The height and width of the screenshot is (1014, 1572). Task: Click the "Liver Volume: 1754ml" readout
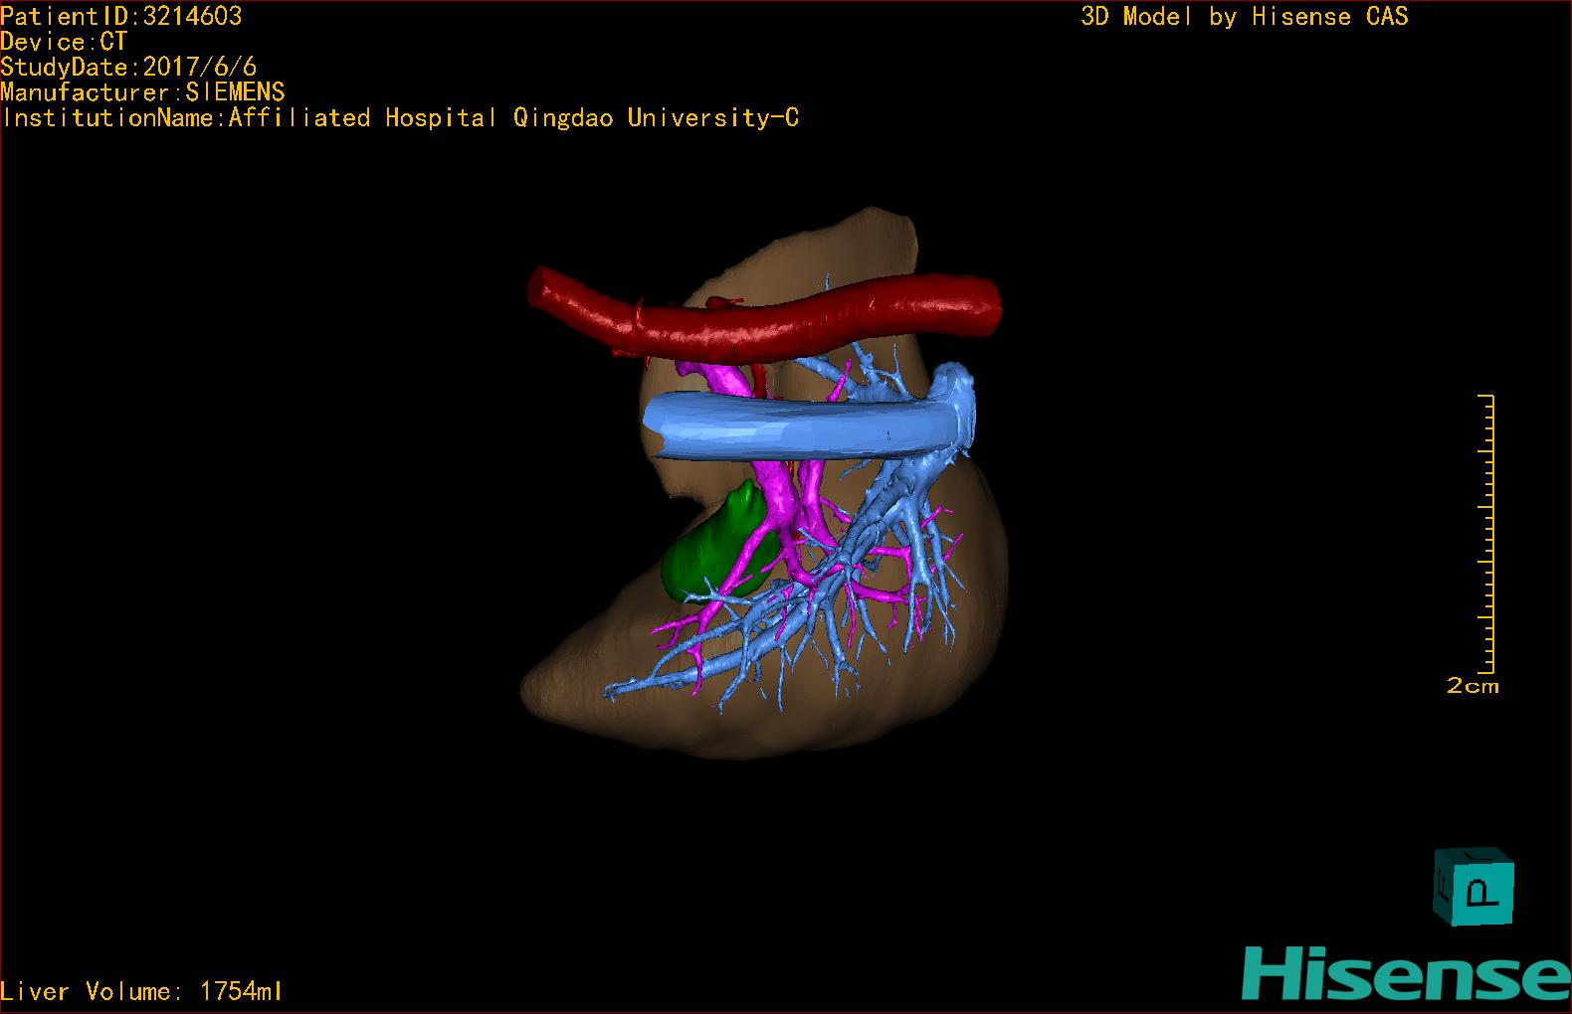click(141, 991)
